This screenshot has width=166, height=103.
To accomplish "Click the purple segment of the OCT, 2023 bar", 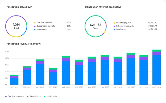I will (x=157, y=53).
